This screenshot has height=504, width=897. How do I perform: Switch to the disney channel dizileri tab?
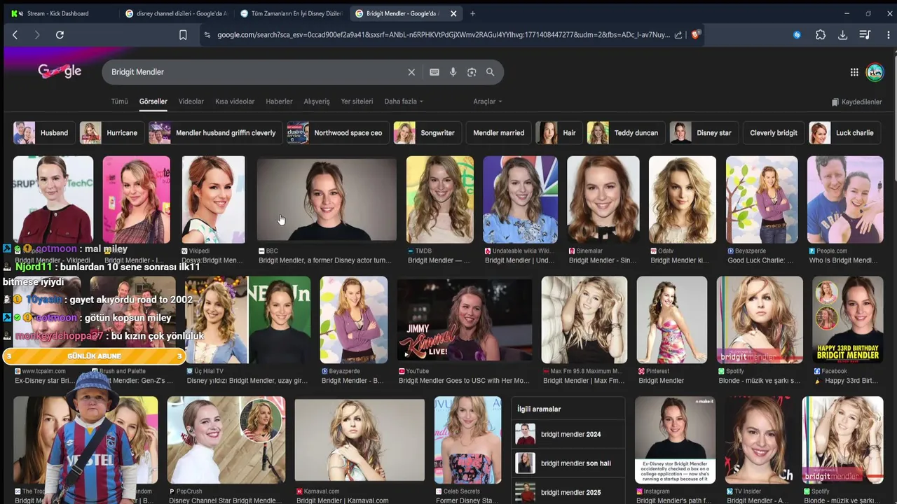tap(175, 13)
